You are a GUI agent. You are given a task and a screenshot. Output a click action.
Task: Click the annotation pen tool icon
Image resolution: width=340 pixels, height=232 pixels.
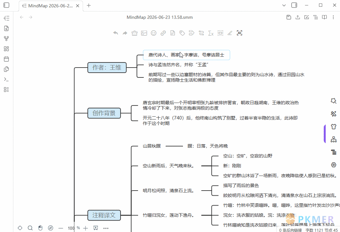[230, 33]
